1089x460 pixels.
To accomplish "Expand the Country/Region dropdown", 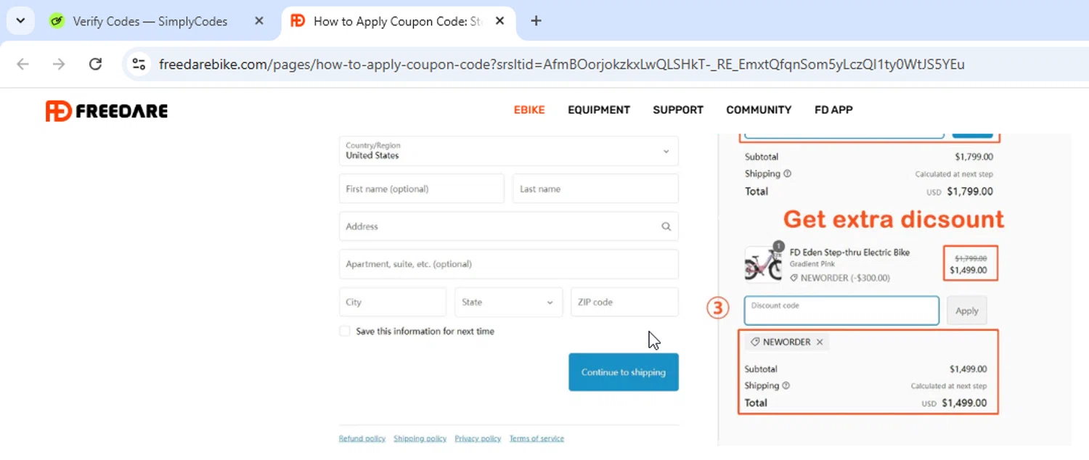I will tap(508, 151).
